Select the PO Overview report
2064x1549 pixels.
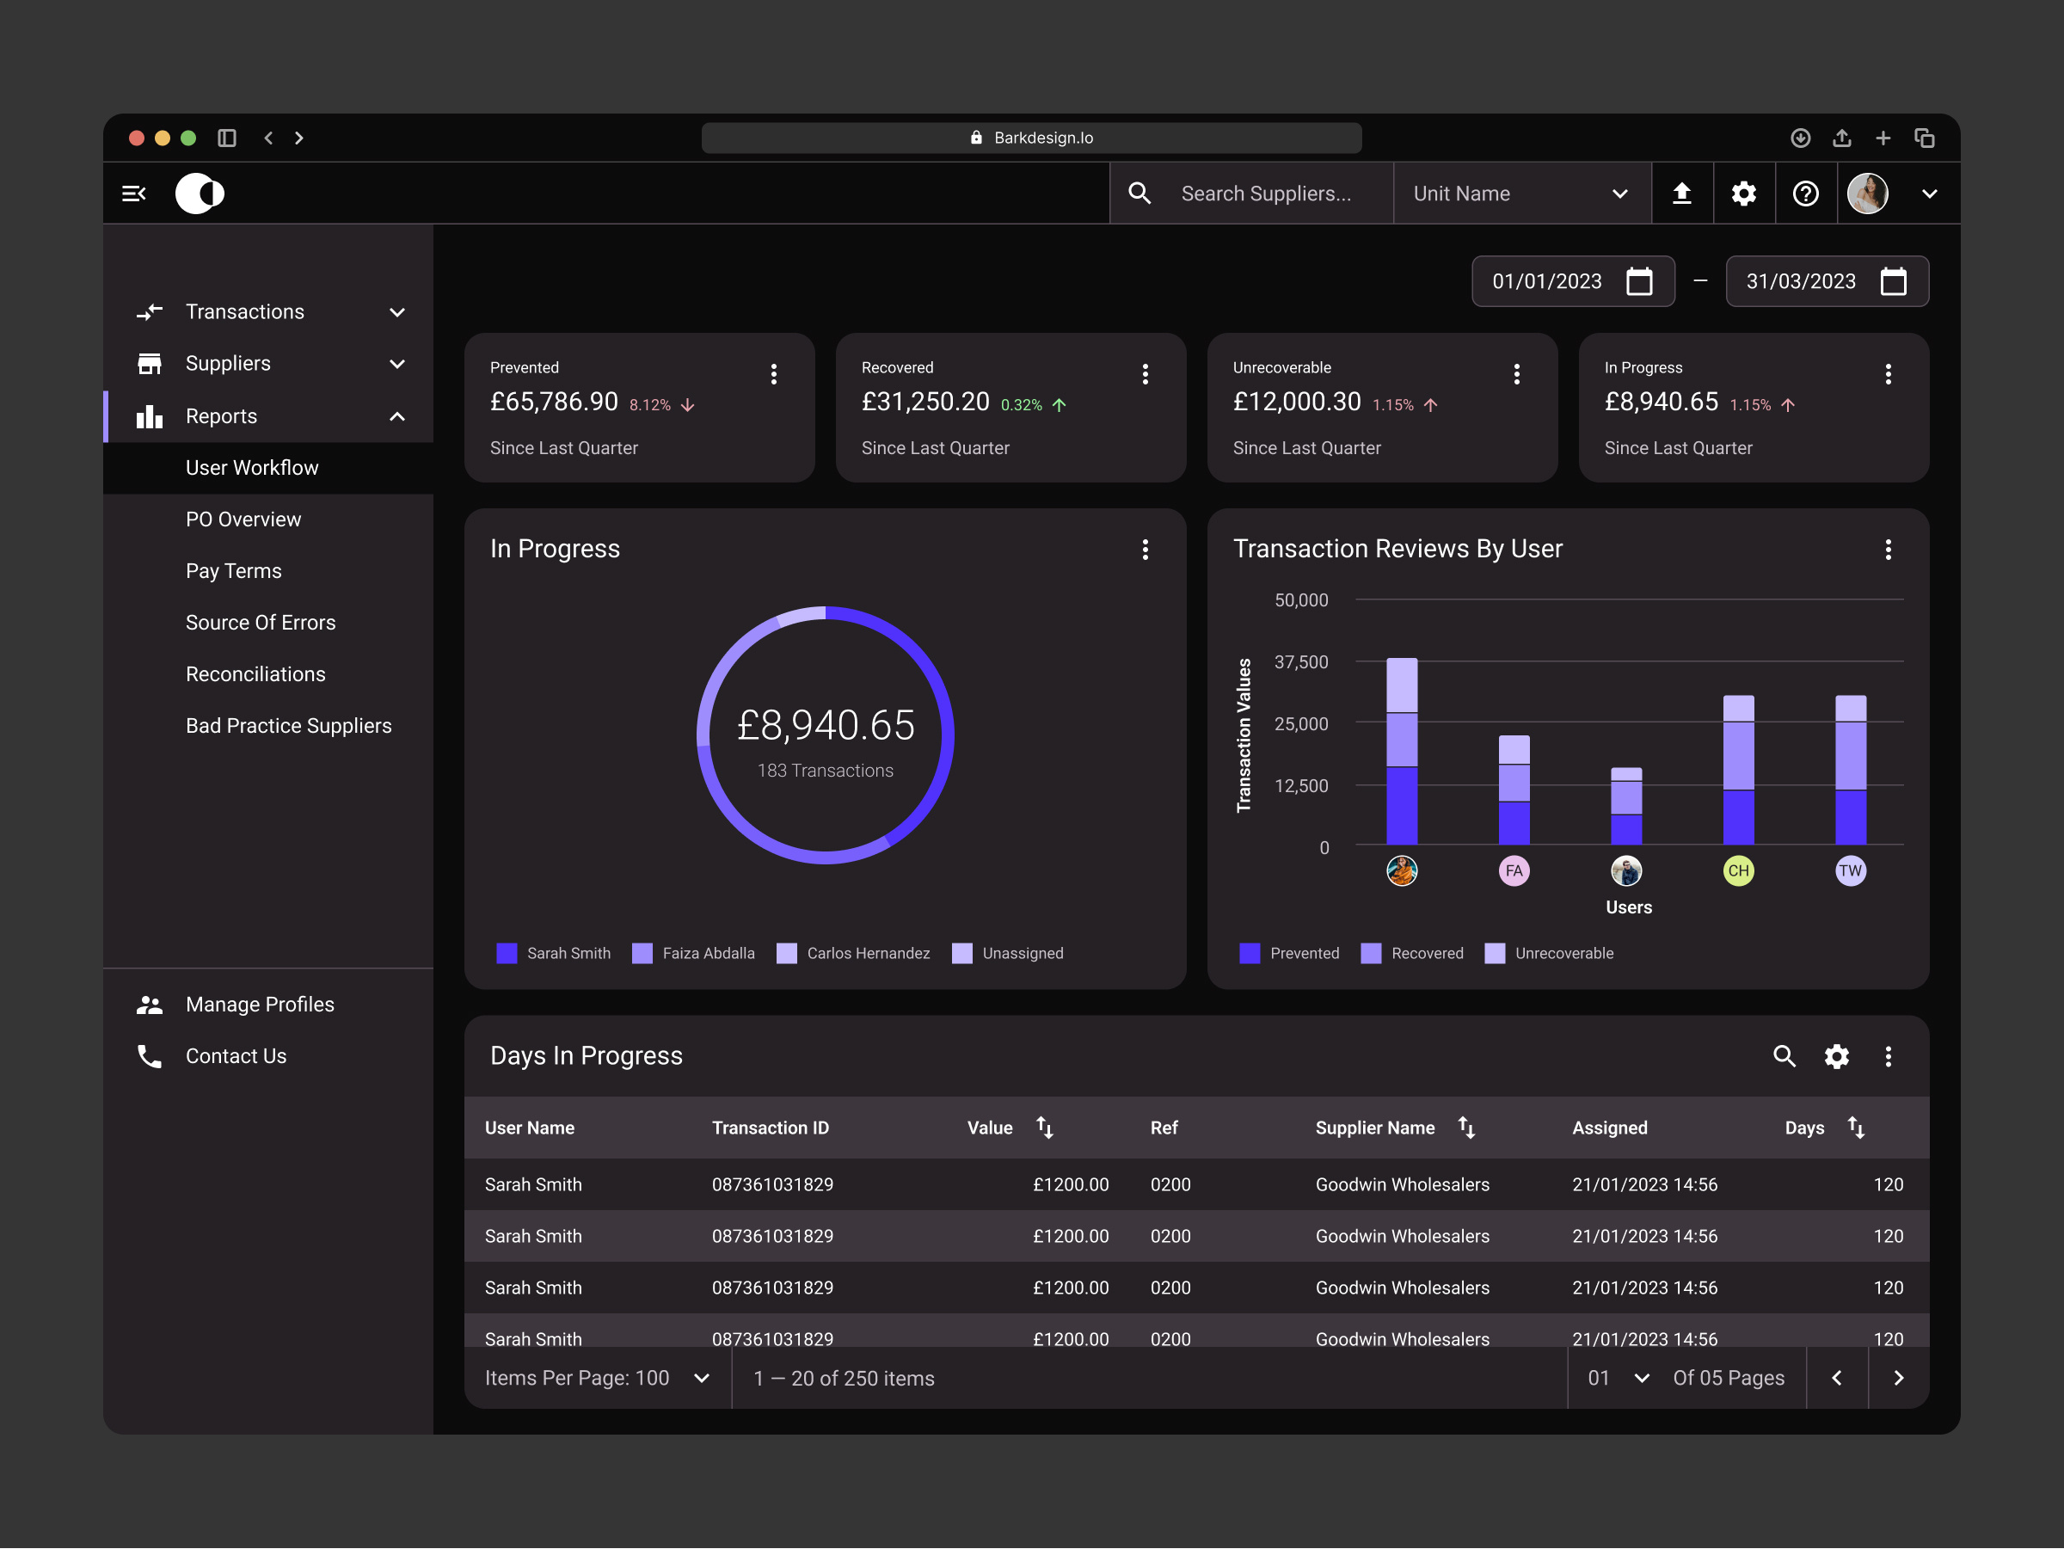click(x=243, y=519)
